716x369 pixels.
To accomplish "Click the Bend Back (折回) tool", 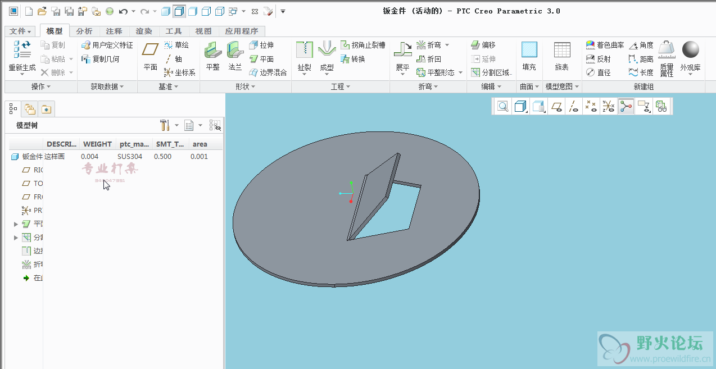I will click(x=429, y=58).
